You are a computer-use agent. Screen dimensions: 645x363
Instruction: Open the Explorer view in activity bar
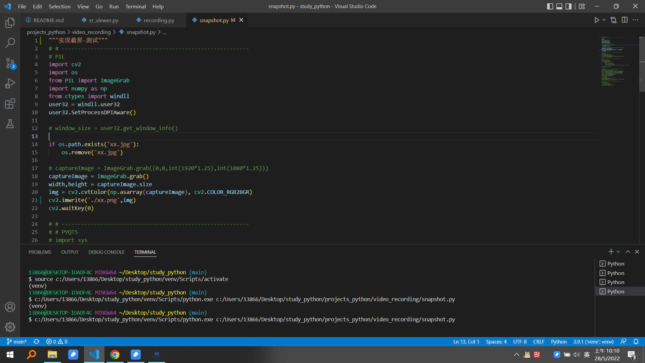pos(10,23)
